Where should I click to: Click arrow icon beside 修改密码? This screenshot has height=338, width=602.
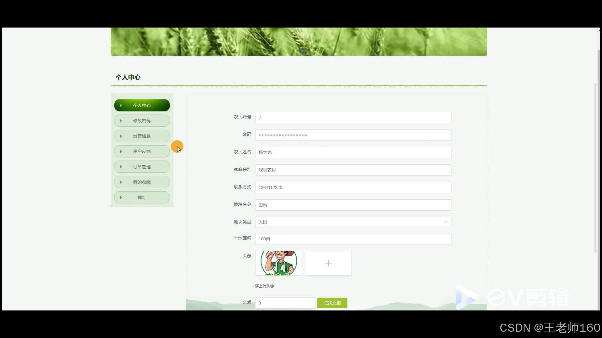point(121,121)
